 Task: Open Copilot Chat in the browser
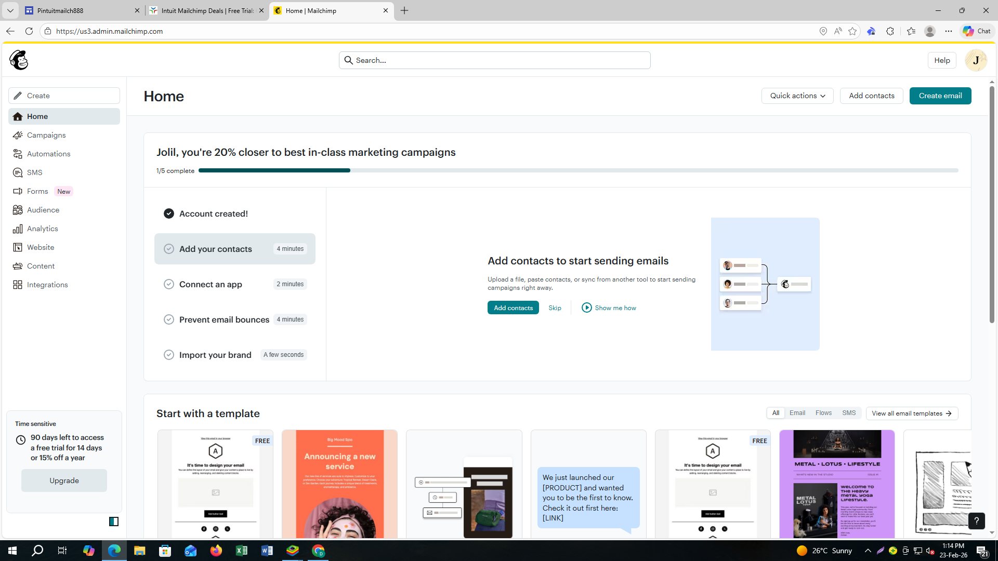pyautogui.click(x=977, y=31)
